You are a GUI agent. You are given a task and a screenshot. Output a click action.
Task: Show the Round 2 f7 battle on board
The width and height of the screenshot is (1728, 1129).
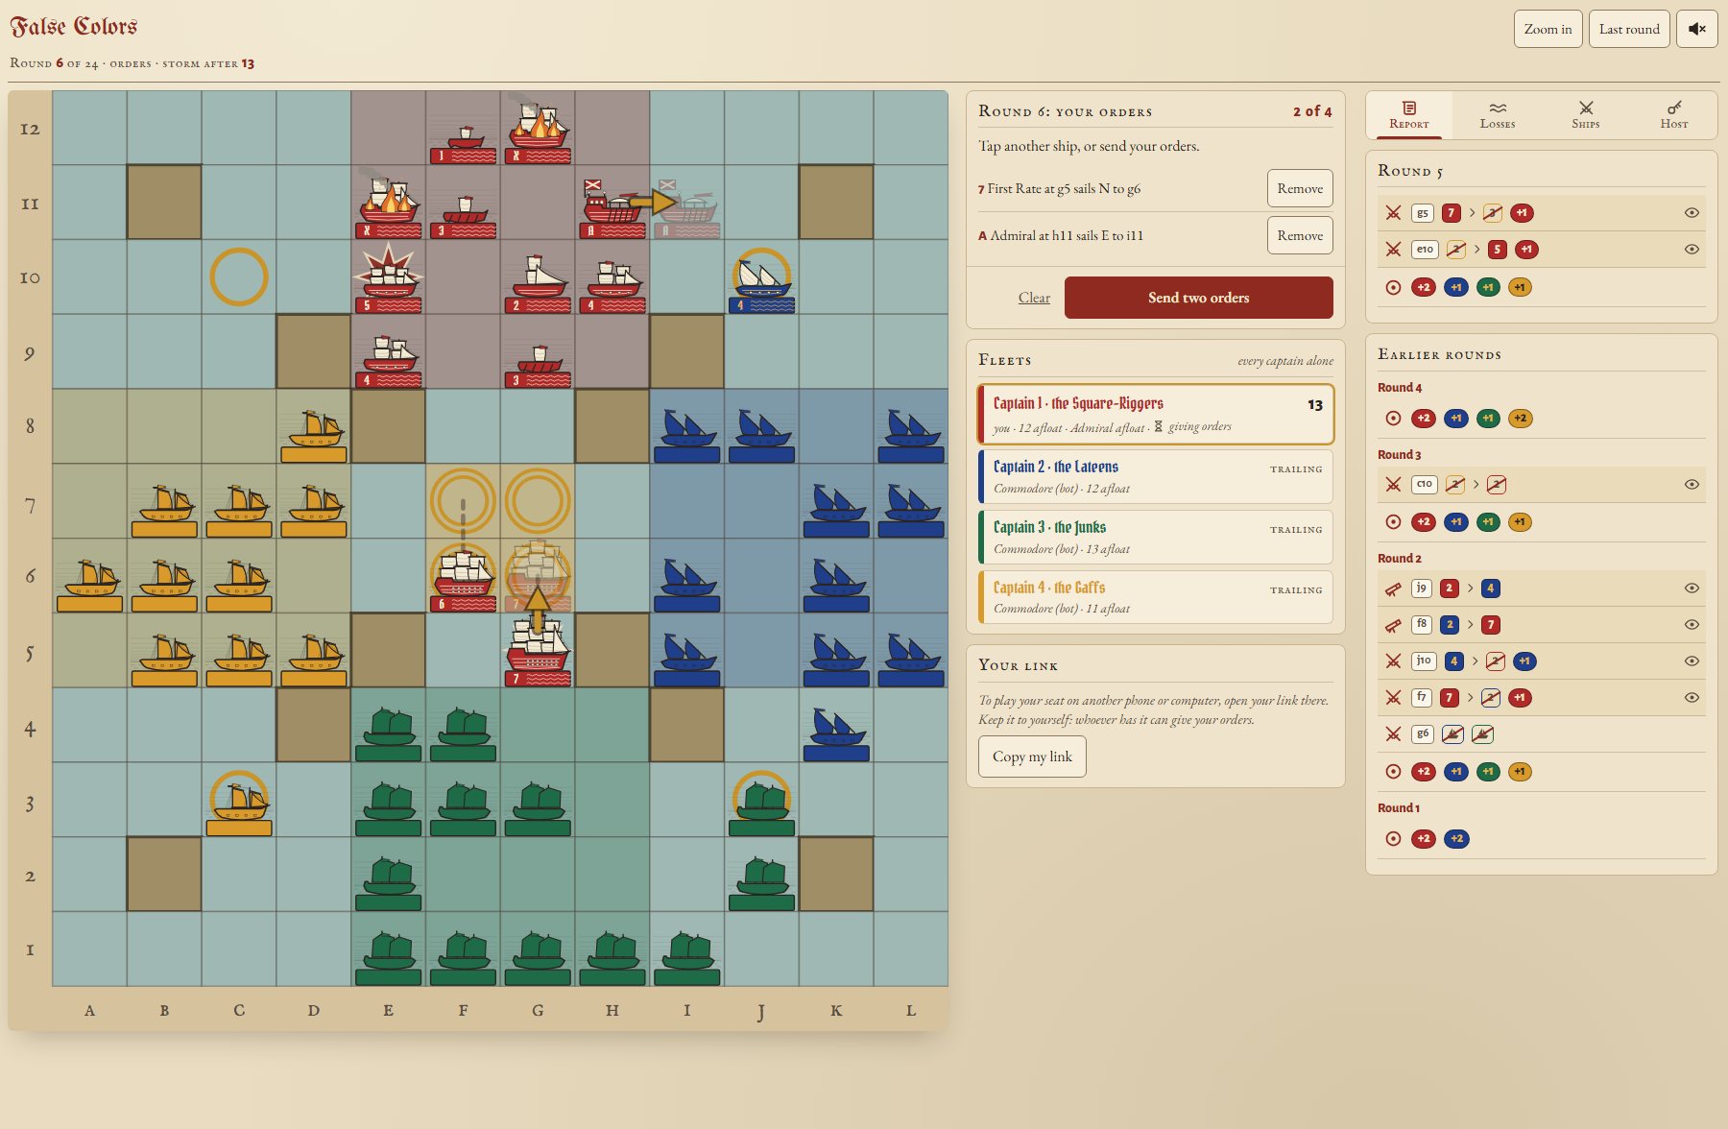click(x=1692, y=698)
